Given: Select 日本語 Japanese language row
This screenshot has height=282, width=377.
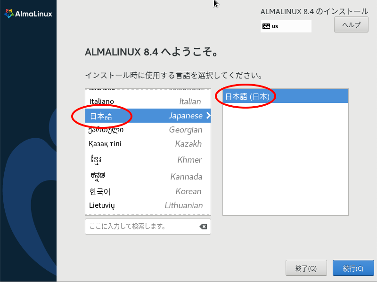Looking at the screenshot, I should [x=148, y=116].
